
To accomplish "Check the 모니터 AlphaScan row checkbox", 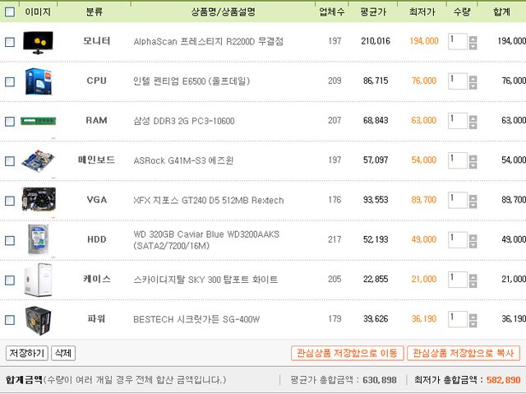I will (10, 42).
